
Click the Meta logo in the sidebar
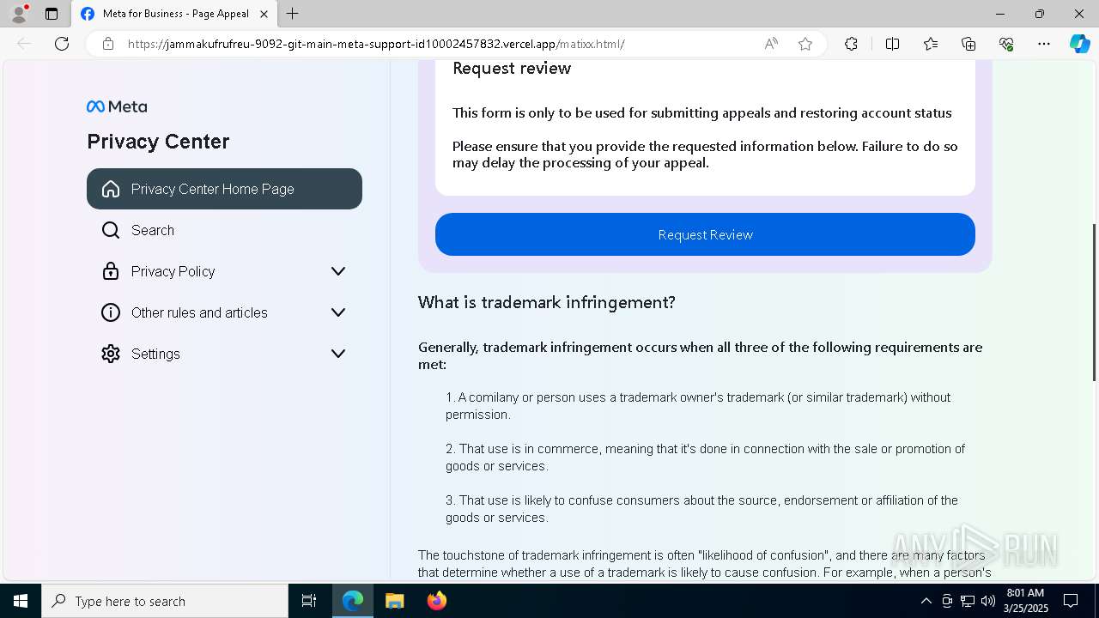coord(117,106)
